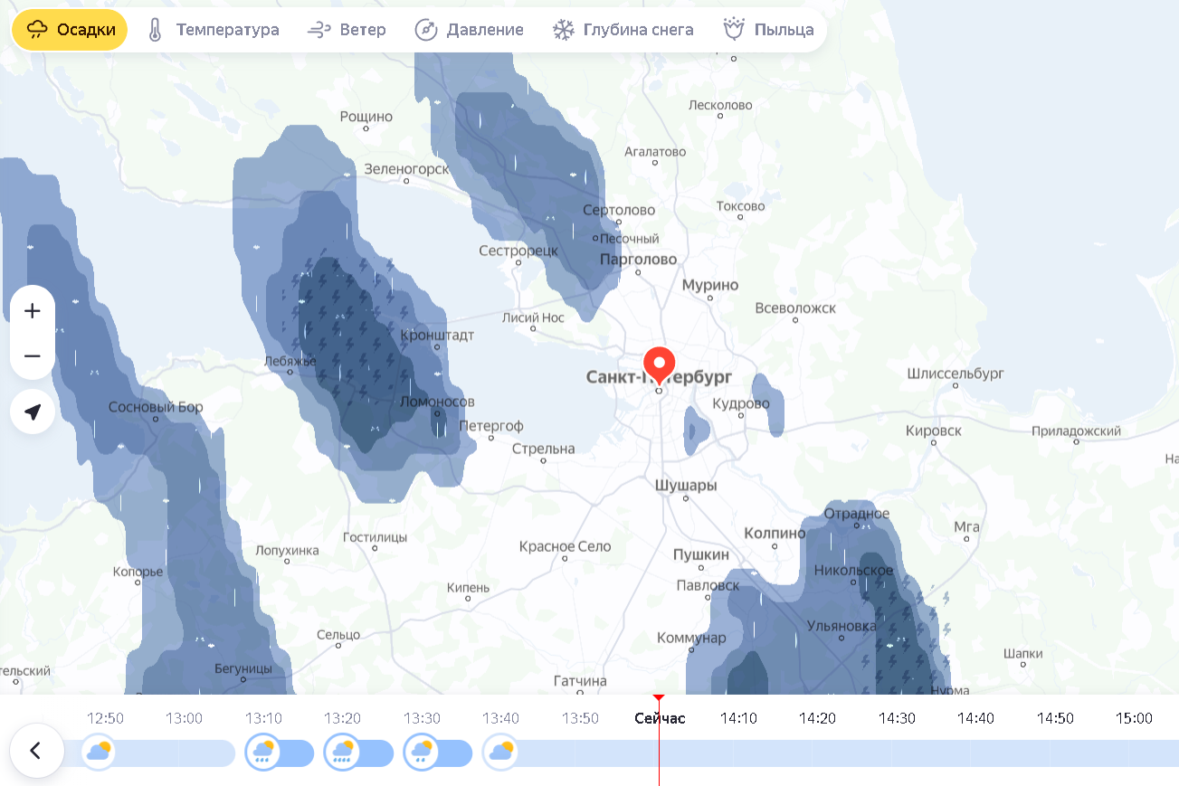
Task: Zoom out with the minus button
Action: click(33, 356)
